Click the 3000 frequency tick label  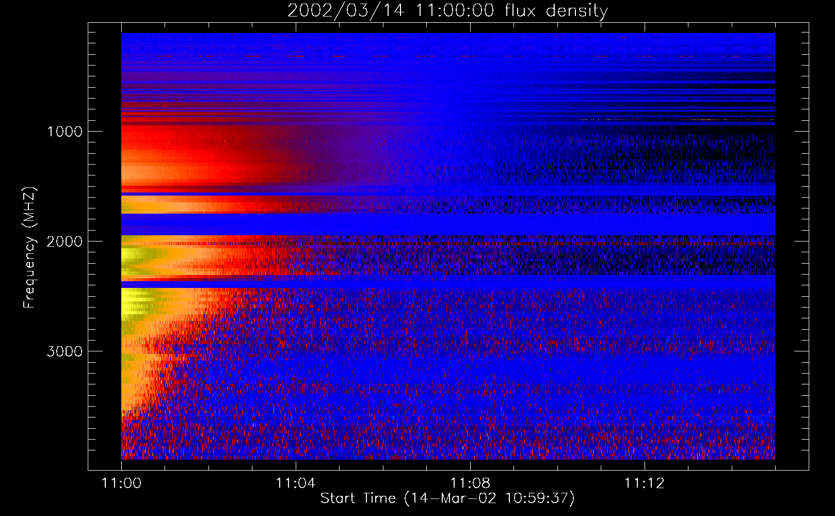pyautogui.click(x=65, y=351)
